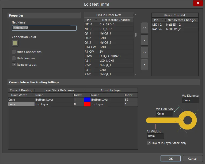
Task: Remove all pins from this net (<<)
Action: (x=145, y=52)
